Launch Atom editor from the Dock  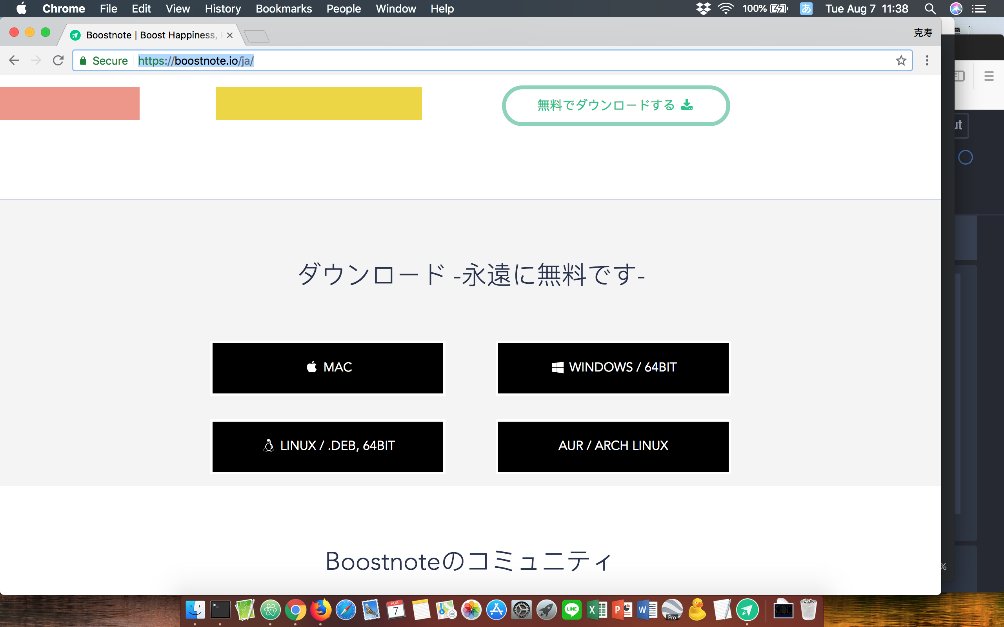point(271,610)
